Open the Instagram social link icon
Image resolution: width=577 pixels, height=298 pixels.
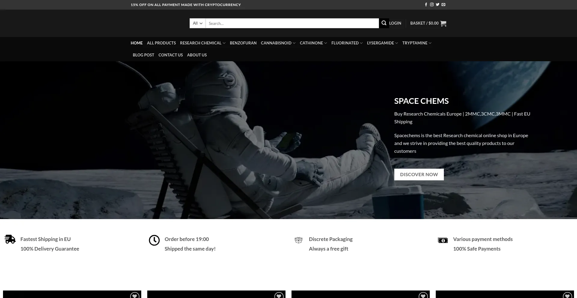pos(432,5)
